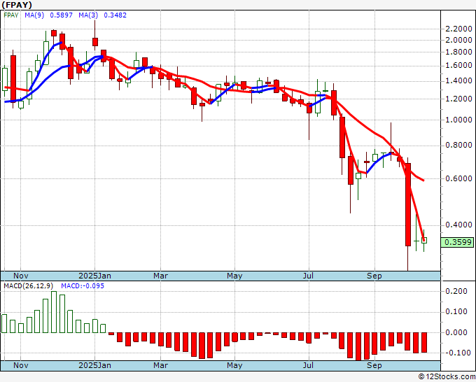This screenshot has height=382, width=476.
Task: Click Jul on the MACD panel time axis
Action: click(x=309, y=365)
